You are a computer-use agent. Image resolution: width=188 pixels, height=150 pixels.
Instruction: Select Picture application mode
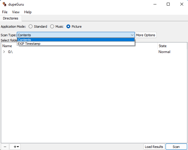click(x=74, y=27)
